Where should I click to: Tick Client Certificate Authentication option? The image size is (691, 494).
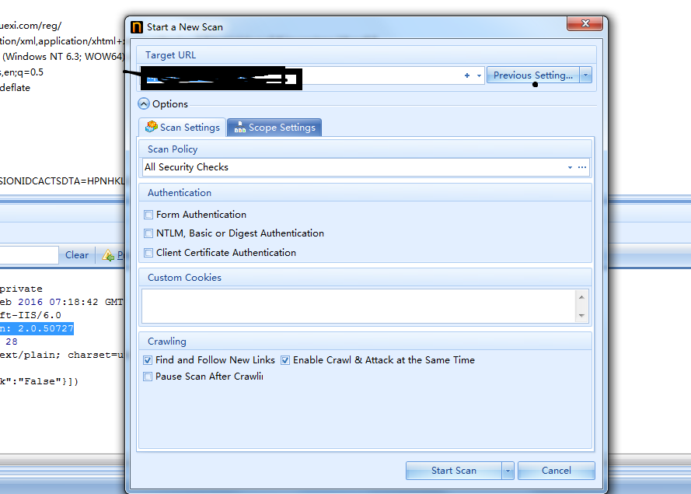point(148,253)
